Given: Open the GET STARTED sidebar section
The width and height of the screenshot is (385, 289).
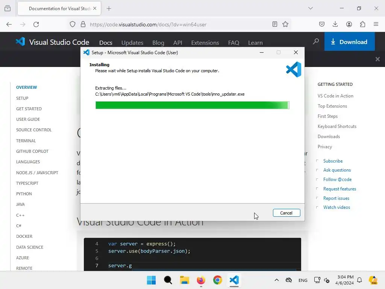Looking at the screenshot, I should click(29, 109).
